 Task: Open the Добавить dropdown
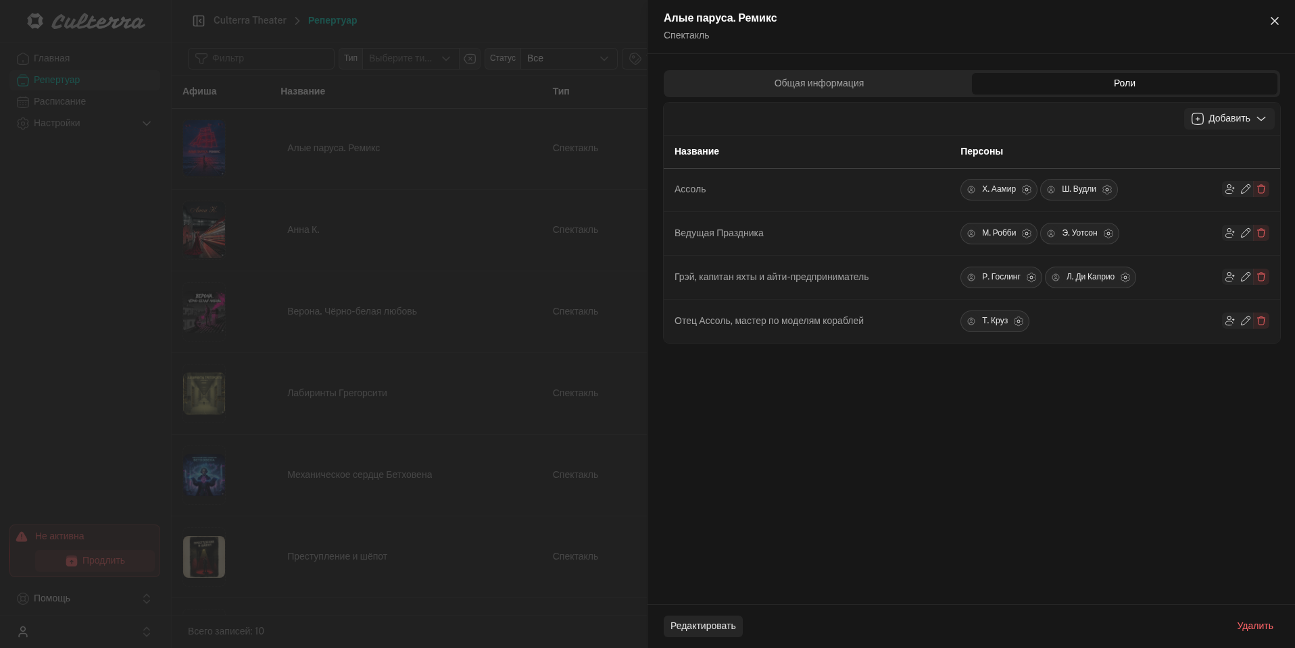[x=1229, y=119]
